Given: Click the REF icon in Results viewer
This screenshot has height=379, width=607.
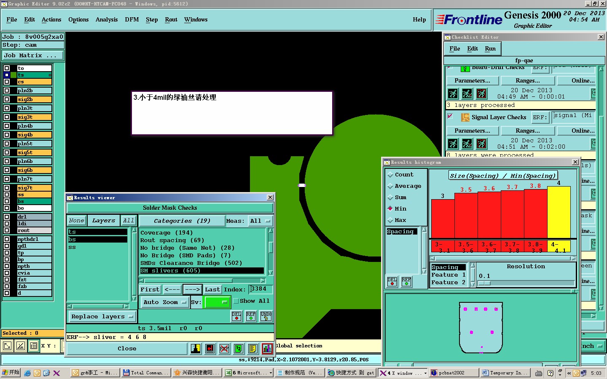Looking at the screenshot, I should point(251,316).
